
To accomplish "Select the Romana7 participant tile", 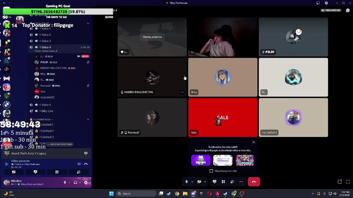I will (x=152, y=118).
